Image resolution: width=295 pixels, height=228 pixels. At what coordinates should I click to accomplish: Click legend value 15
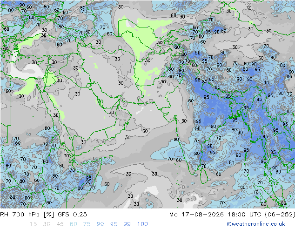pos(33,224)
